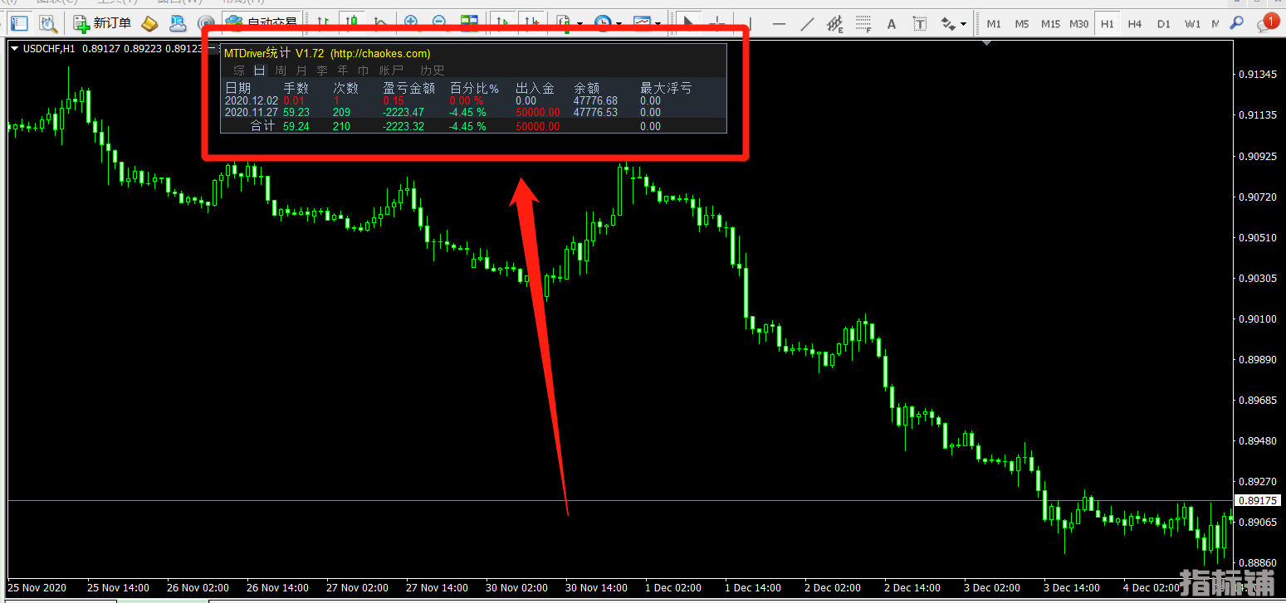Switch to H4 timeframe
The image size is (1286, 603).
pyautogui.click(x=1135, y=23)
